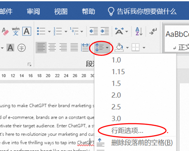Insert enclosed character (字 circle icon)

(x=22, y=48)
